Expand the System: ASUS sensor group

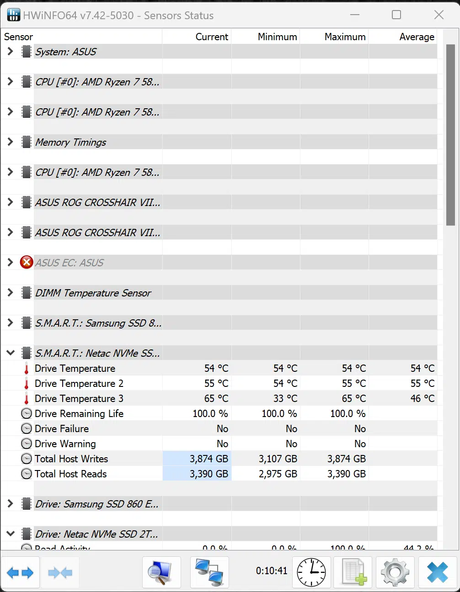point(10,52)
